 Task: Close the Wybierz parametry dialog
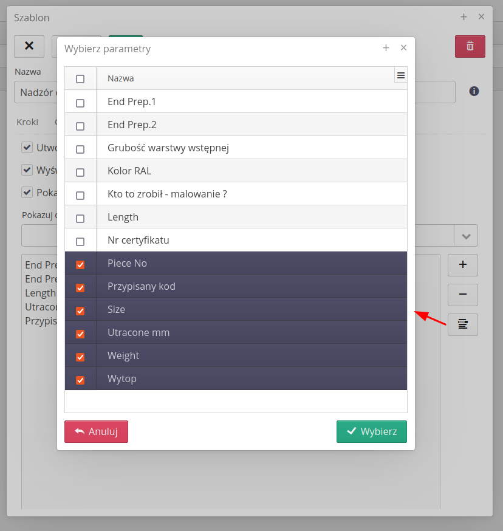click(x=403, y=48)
